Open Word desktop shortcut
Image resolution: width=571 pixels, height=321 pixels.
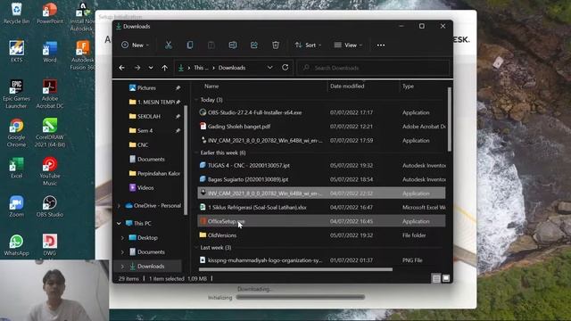(x=50, y=52)
